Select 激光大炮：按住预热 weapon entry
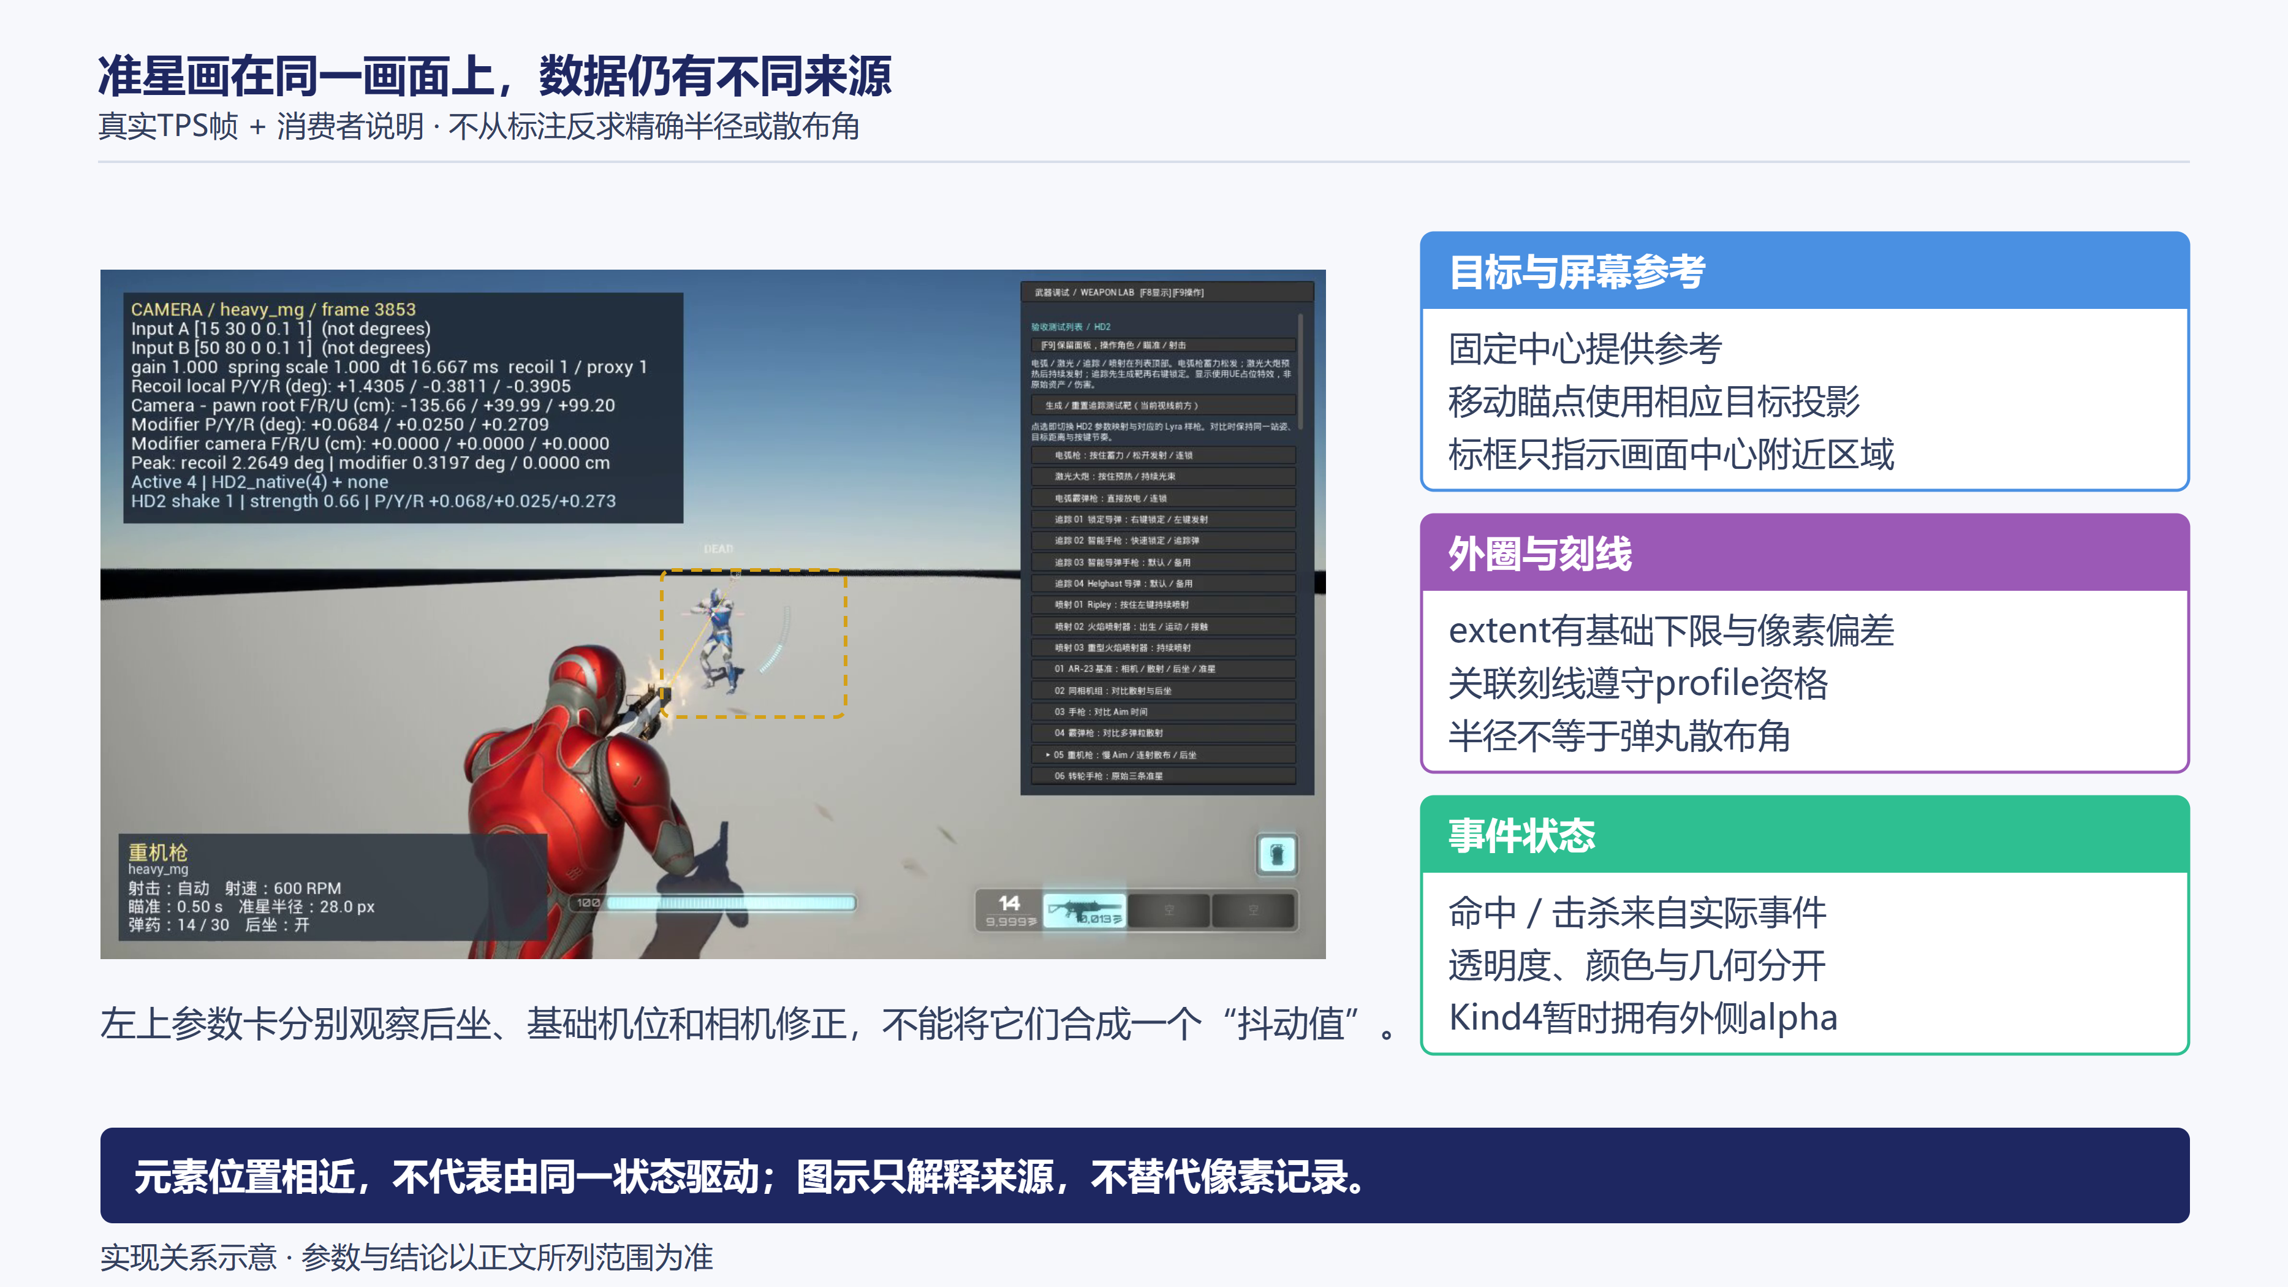The height and width of the screenshot is (1287, 2288). (1162, 476)
